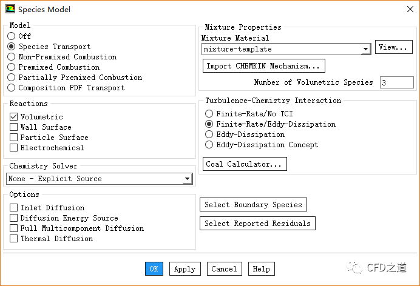Screen dimensions: 420x286
Task: Uncheck the Volumetric reactions checkbox
Action: point(14,117)
